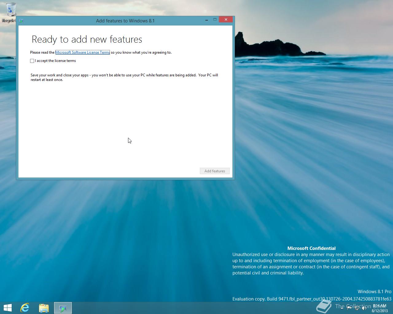This screenshot has width=393, height=314.
Task: Minimize the Add features to Windows 8.1 window
Action: (206, 20)
